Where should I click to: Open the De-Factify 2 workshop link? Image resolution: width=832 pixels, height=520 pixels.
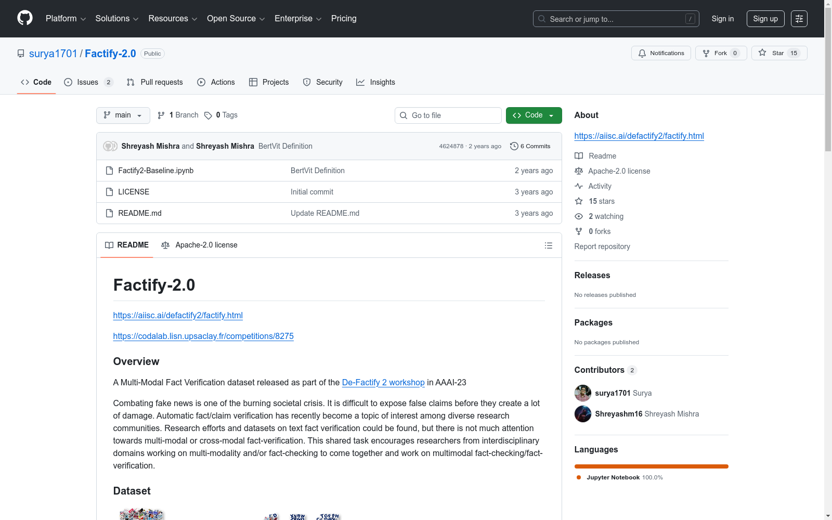pos(383,382)
